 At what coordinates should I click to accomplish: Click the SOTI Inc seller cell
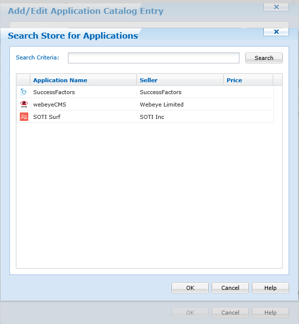click(x=152, y=117)
